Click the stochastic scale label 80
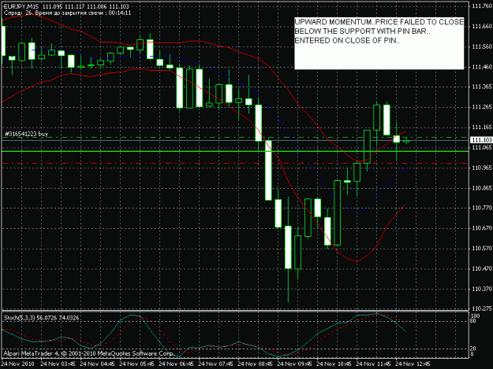Screen dimensions: 493x369 pos(473,321)
